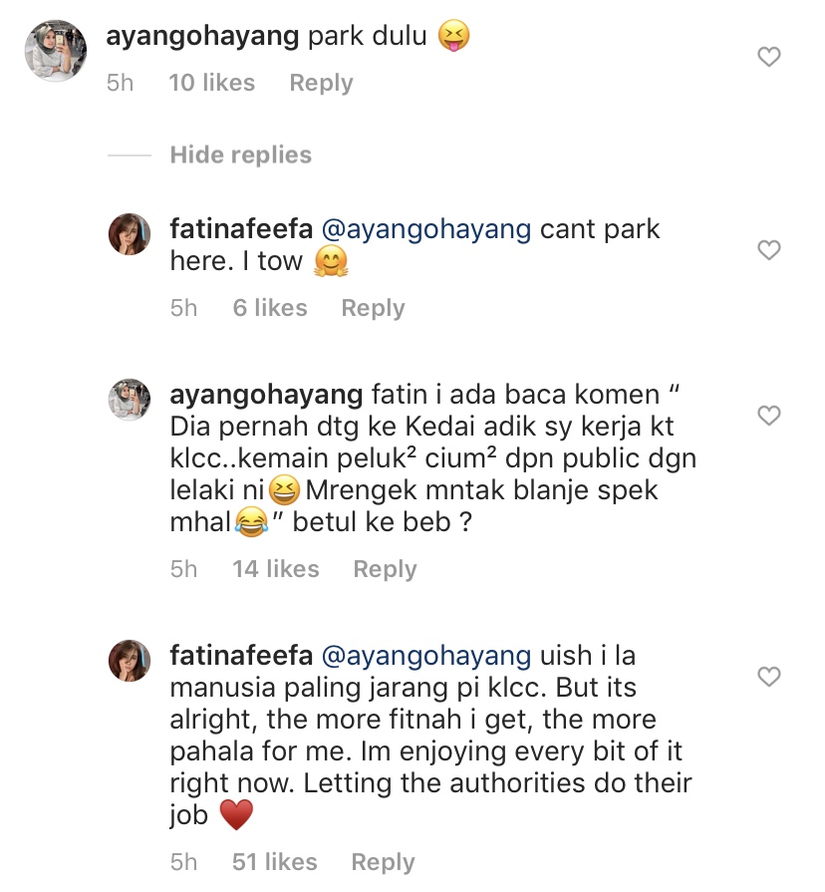Like the 'uish i la manusia' reply
The height and width of the screenshot is (892, 825).
769,677
